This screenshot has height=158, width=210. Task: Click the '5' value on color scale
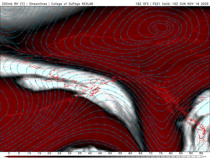click(x=19, y=153)
